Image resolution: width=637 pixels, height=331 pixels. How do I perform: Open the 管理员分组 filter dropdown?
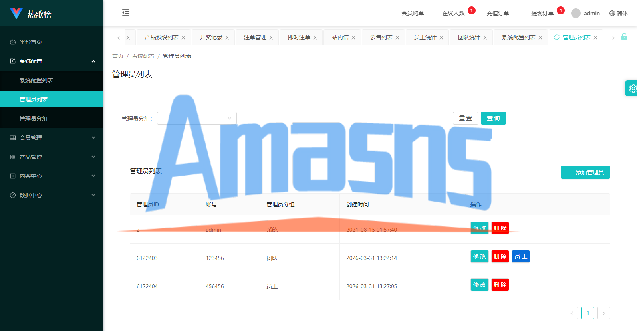pyautogui.click(x=197, y=118)
